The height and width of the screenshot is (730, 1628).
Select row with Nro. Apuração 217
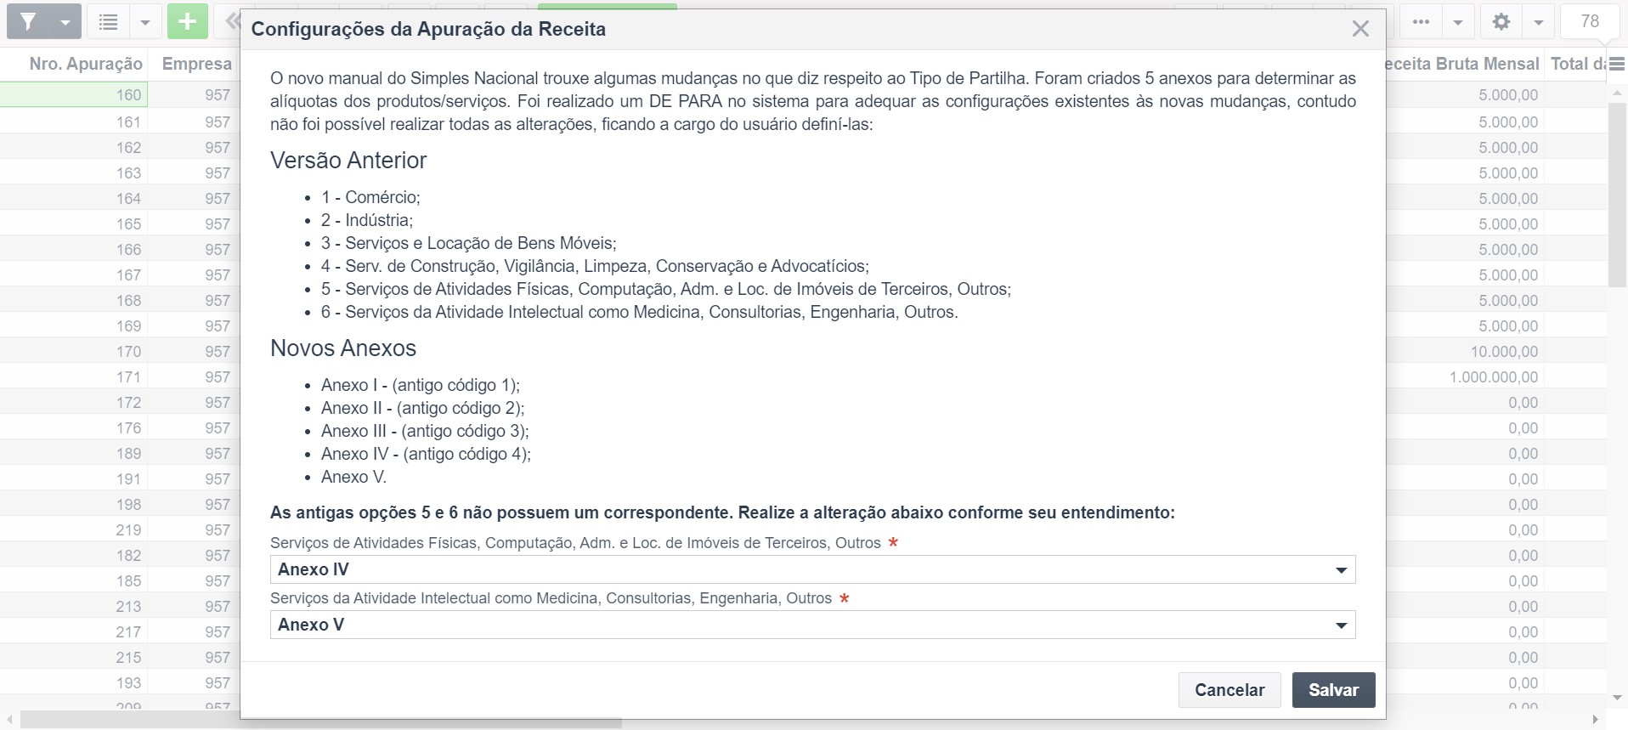point(74,631)
